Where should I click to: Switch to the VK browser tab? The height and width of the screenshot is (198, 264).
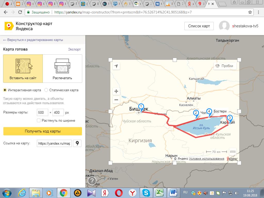pyautogui.click(x=158, y=4)
